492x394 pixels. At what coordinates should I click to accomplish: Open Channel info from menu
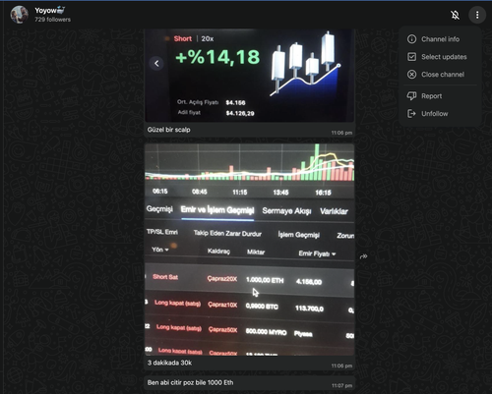click(440, 39)
